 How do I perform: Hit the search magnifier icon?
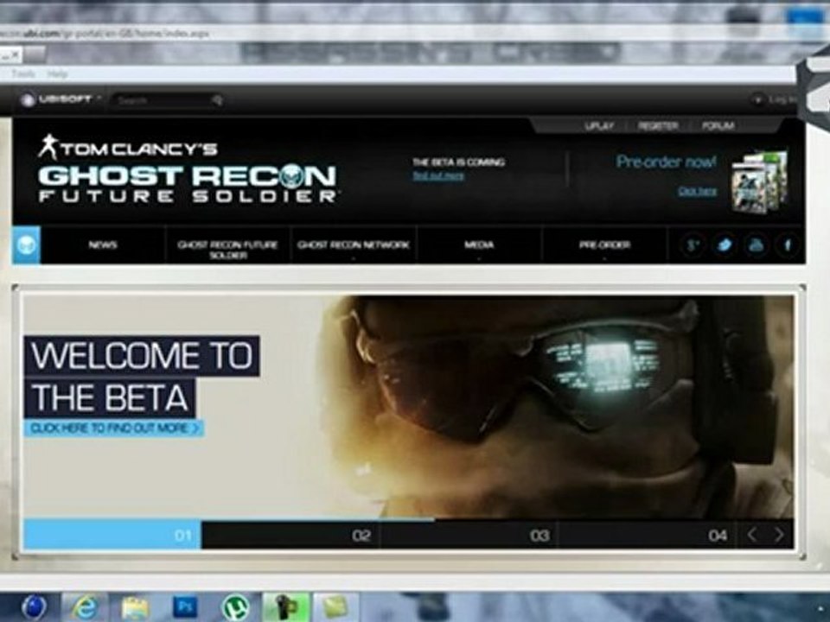point(217,100)
